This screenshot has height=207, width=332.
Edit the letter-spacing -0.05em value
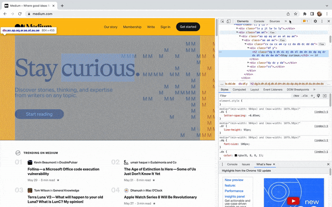[254, 116]
